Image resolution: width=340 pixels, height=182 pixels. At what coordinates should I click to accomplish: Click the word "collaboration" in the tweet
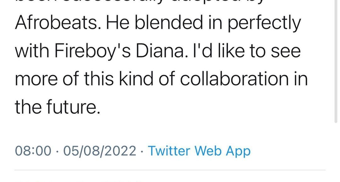tap(234, 78)
